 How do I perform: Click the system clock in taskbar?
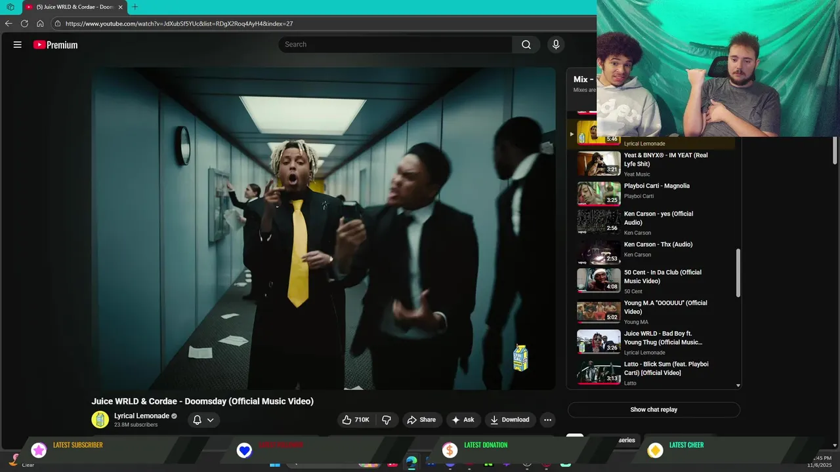click(822, 461)
